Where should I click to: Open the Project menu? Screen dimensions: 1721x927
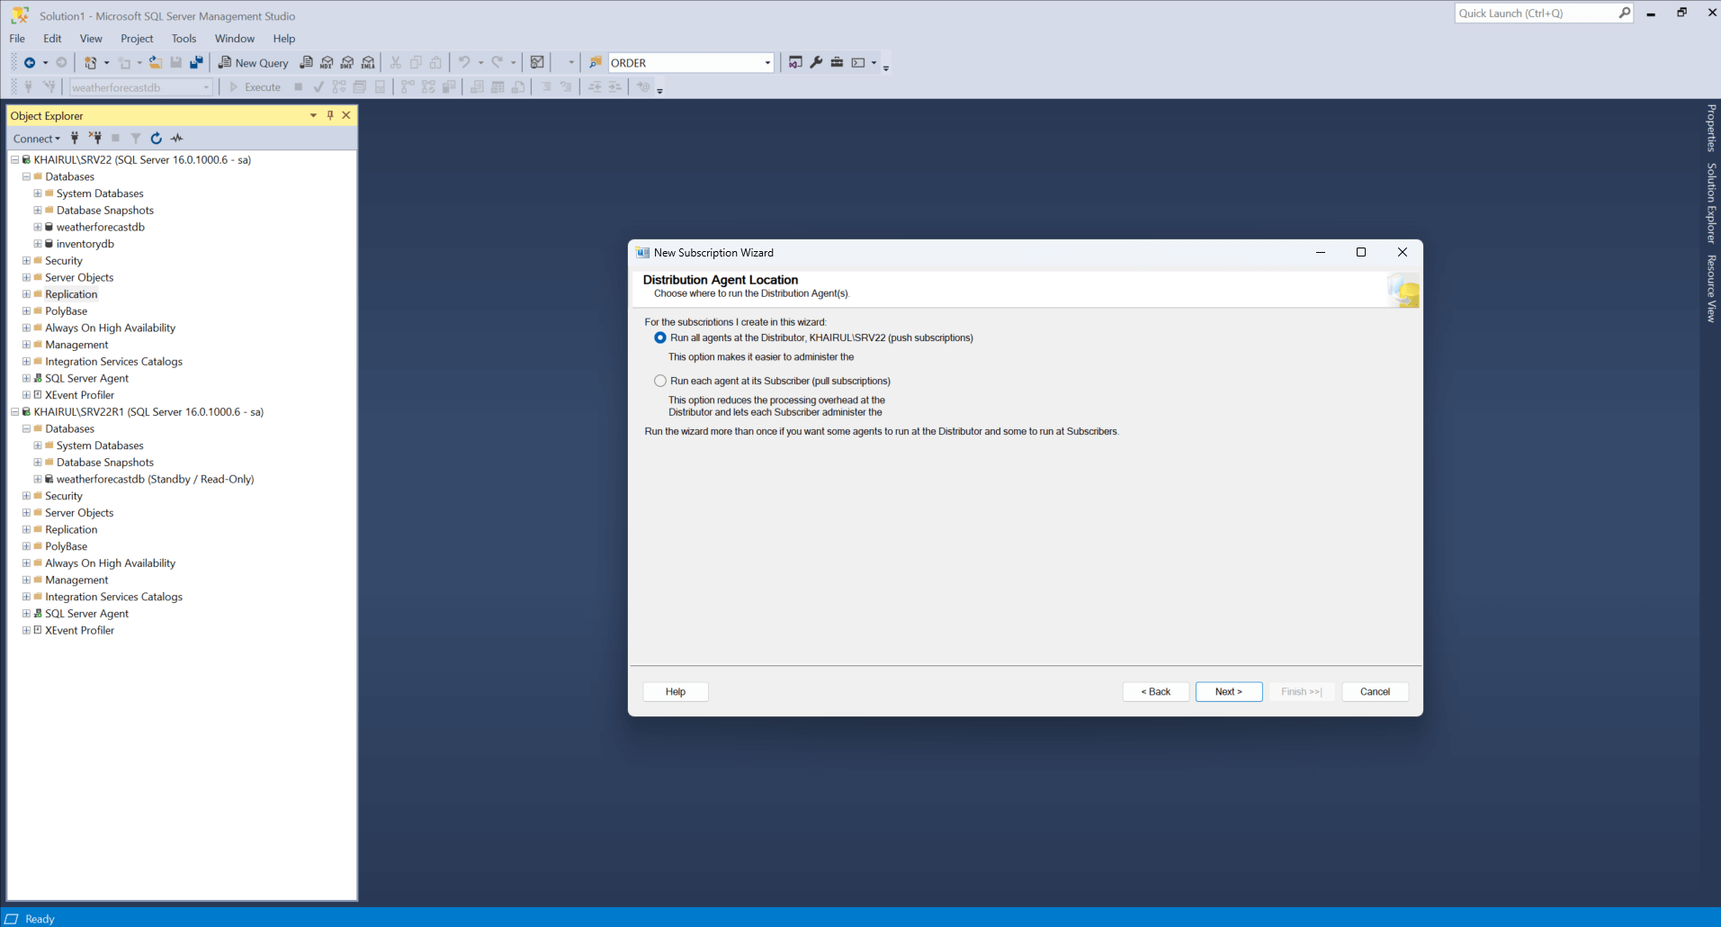tap(137, 39)
